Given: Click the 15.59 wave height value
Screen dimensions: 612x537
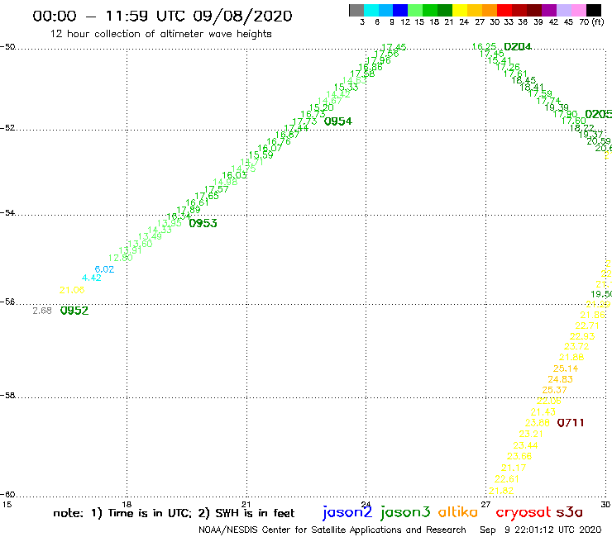Looking at the screenshot, I should [261, 154].
